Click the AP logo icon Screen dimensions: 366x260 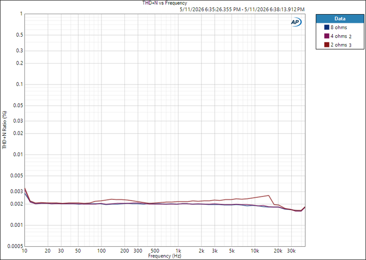[x=296, y=22]
